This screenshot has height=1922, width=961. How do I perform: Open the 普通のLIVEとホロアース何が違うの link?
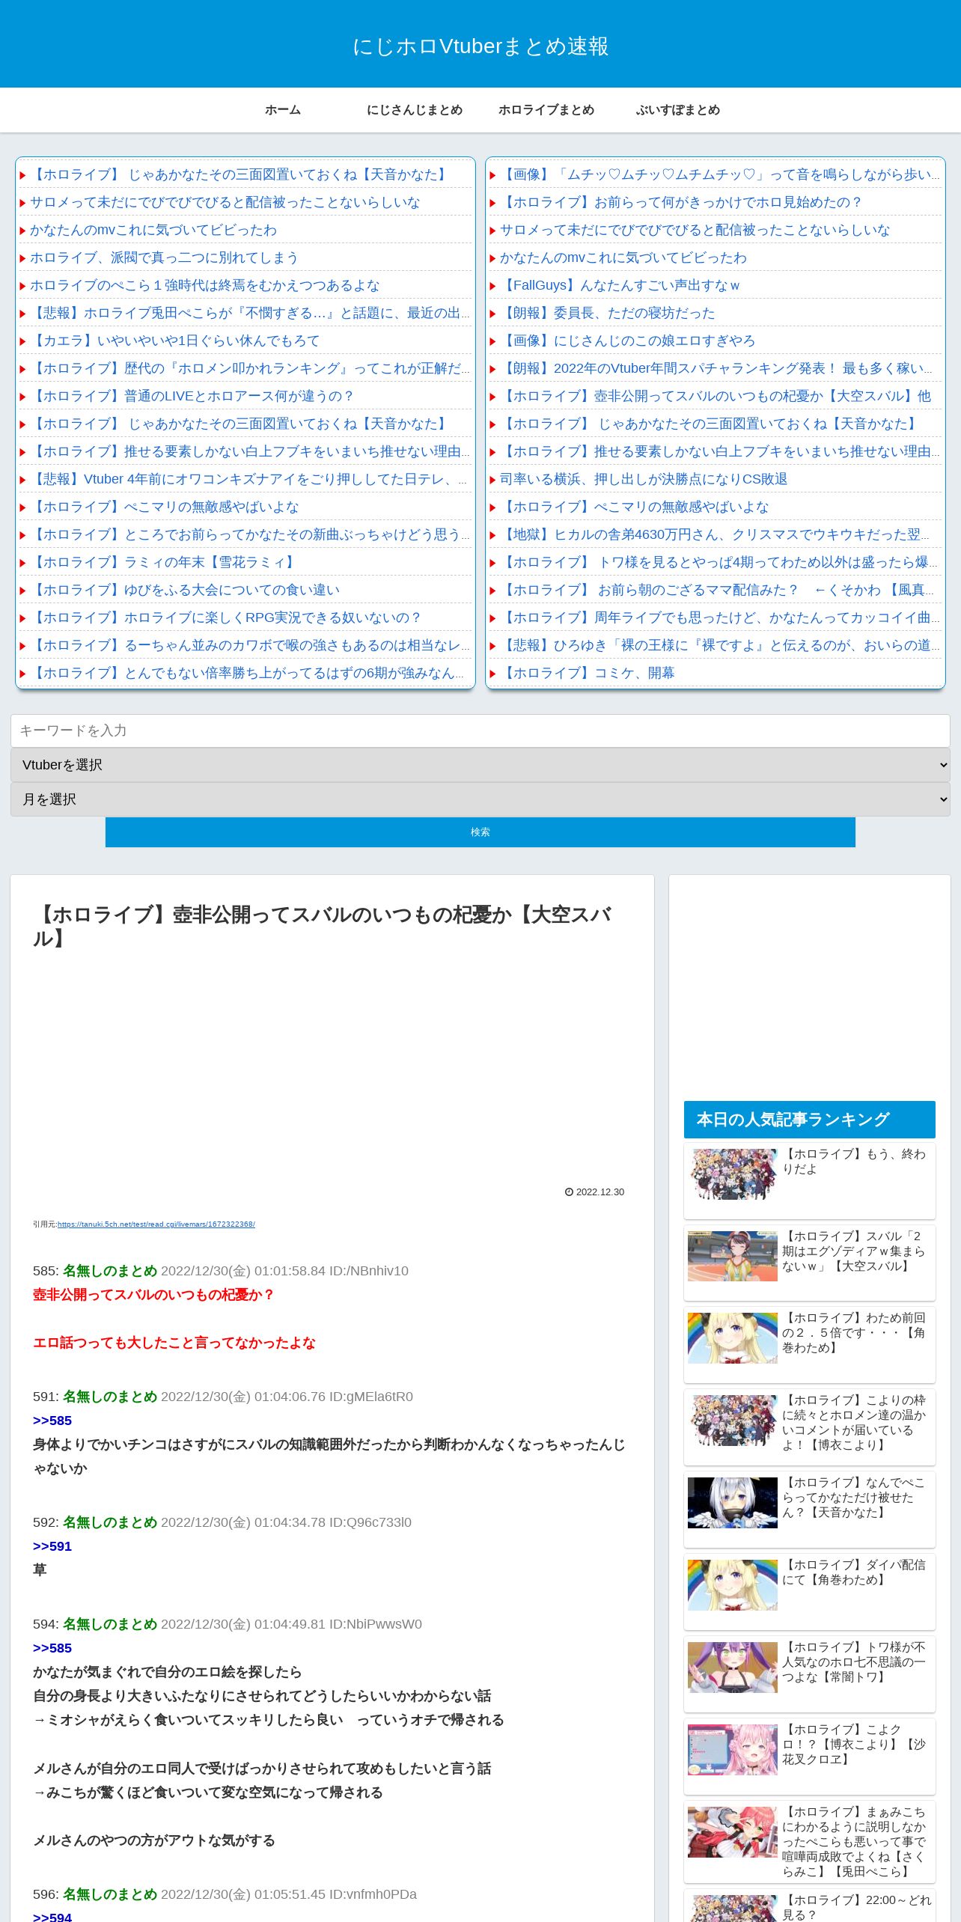point(191,396)
